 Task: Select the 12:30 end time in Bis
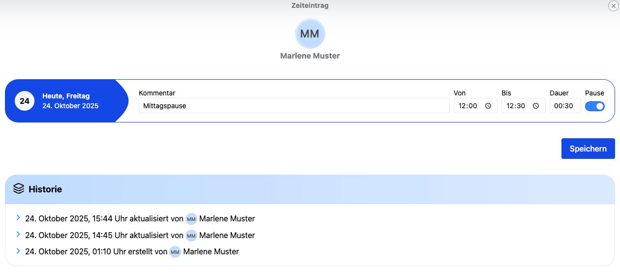(x=516, y=106)
